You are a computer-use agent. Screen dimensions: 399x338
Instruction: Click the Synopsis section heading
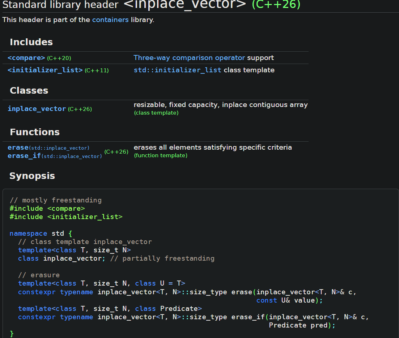(x=32, y=176)
